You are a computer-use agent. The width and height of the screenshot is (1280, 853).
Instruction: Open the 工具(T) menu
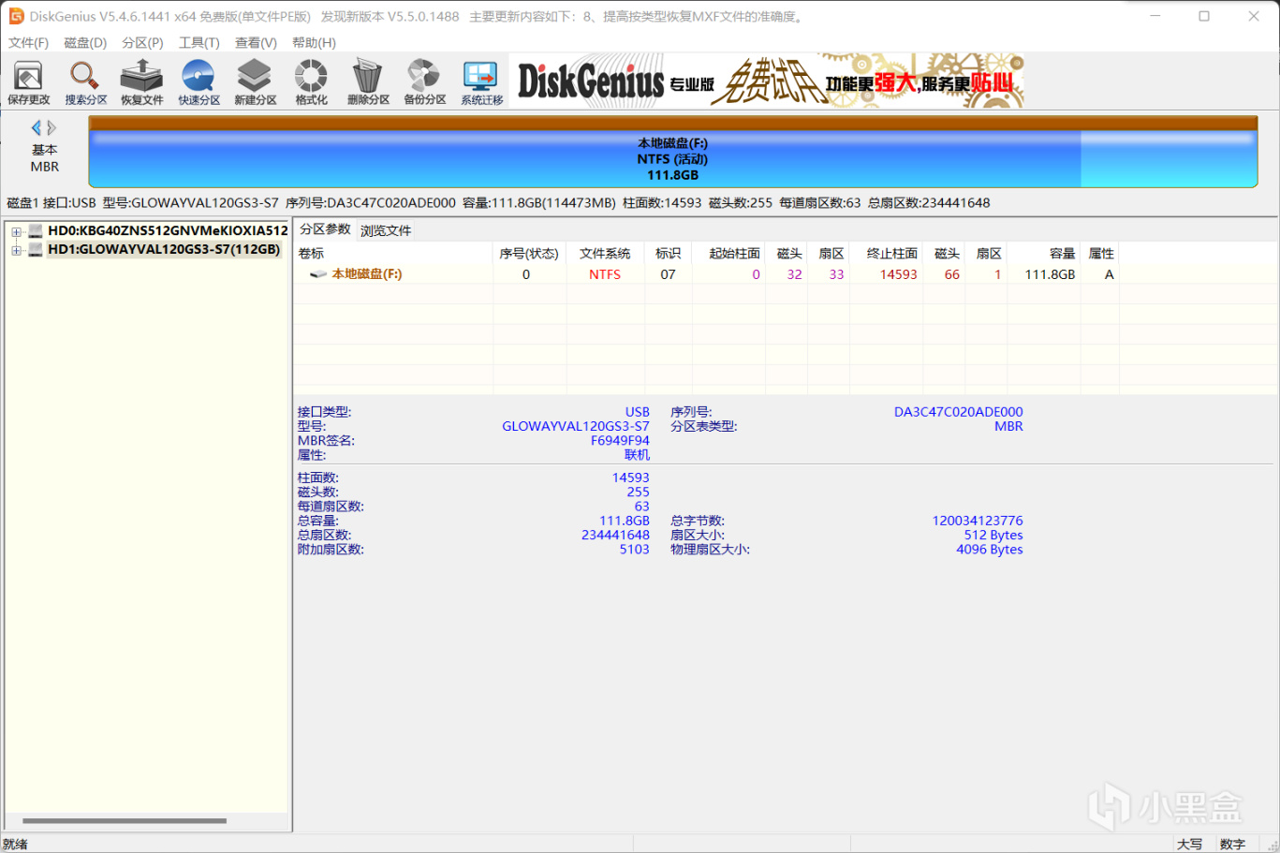[x=199, y=43]
